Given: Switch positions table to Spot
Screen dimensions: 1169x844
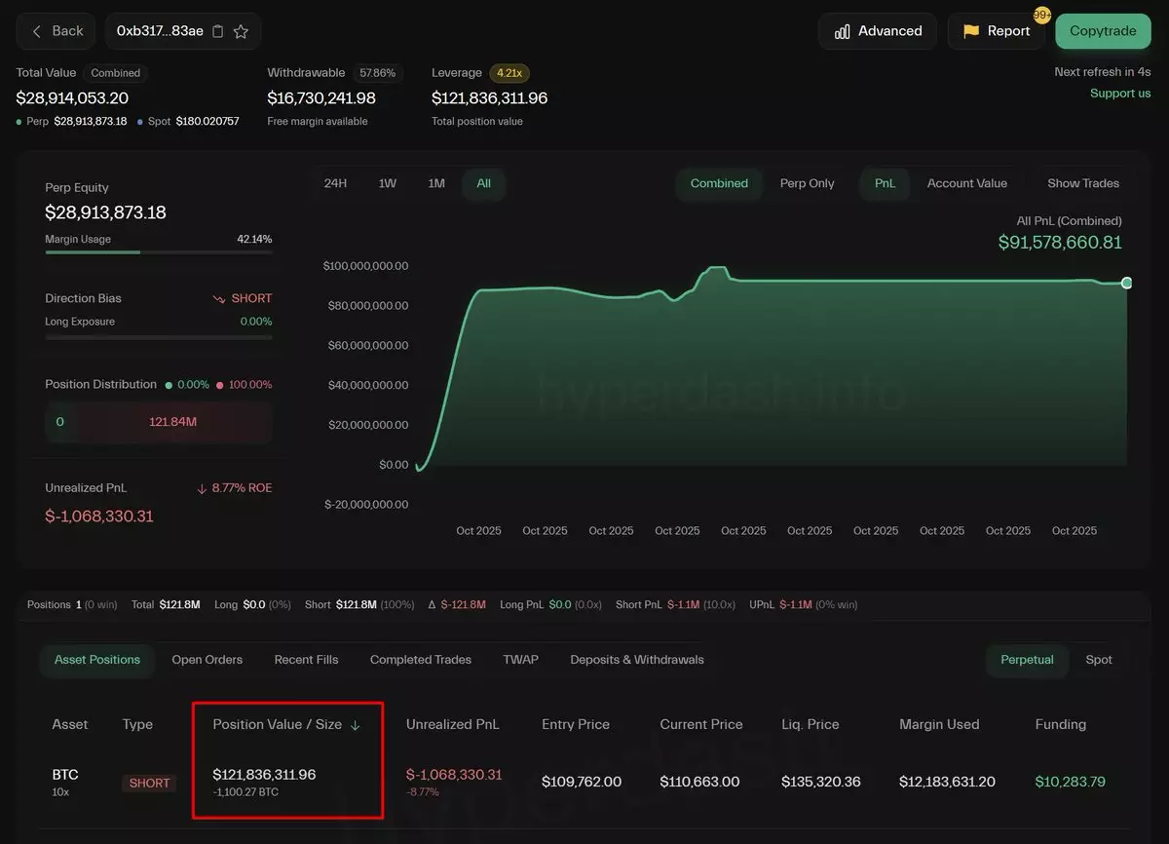Looking at the screenshot, I should point(1098,660).
